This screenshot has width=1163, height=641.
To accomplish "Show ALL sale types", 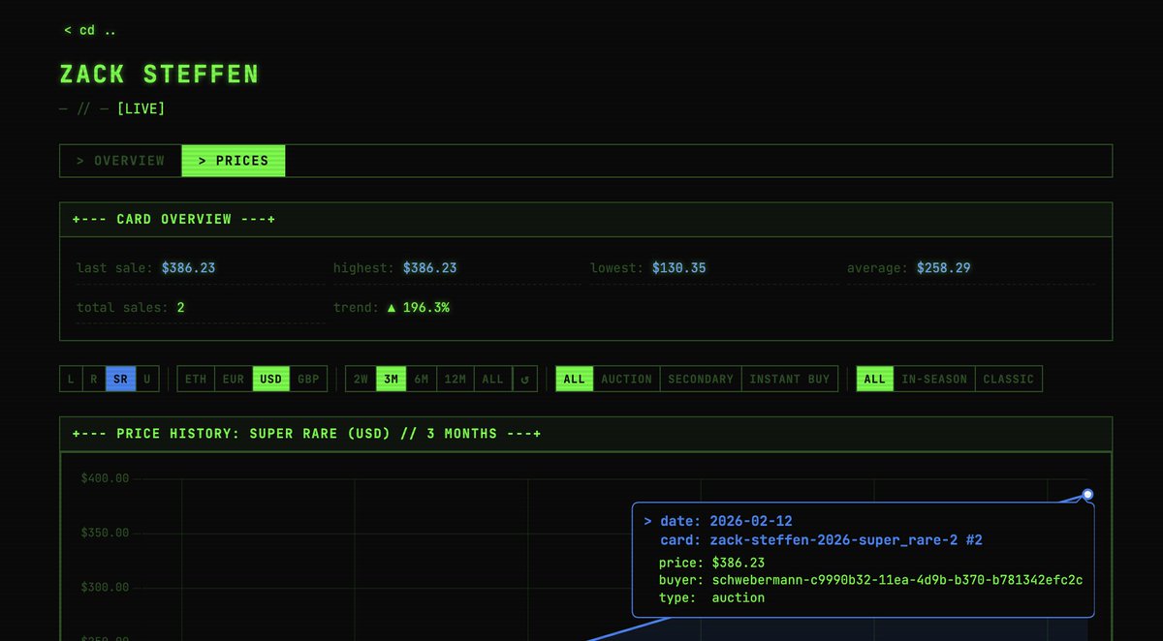I will [x=575, y=379].
